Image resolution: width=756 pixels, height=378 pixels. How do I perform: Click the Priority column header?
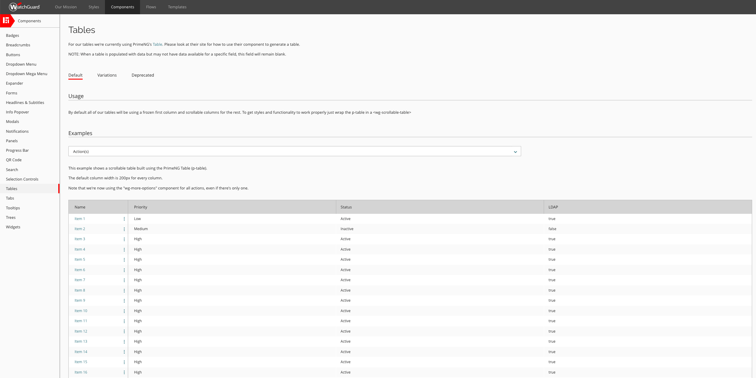click(141, 207)
